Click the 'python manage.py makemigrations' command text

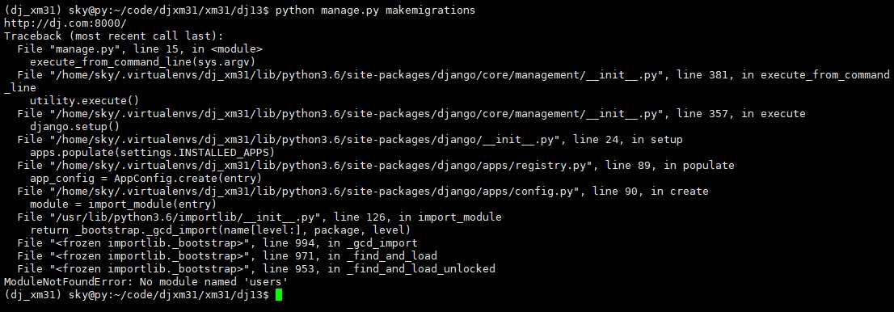click(x=375, y=11)
